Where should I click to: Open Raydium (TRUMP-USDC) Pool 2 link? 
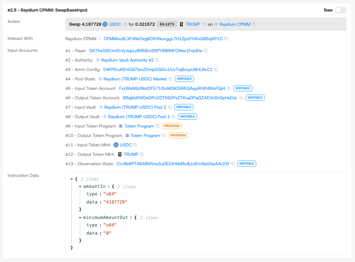135,107
